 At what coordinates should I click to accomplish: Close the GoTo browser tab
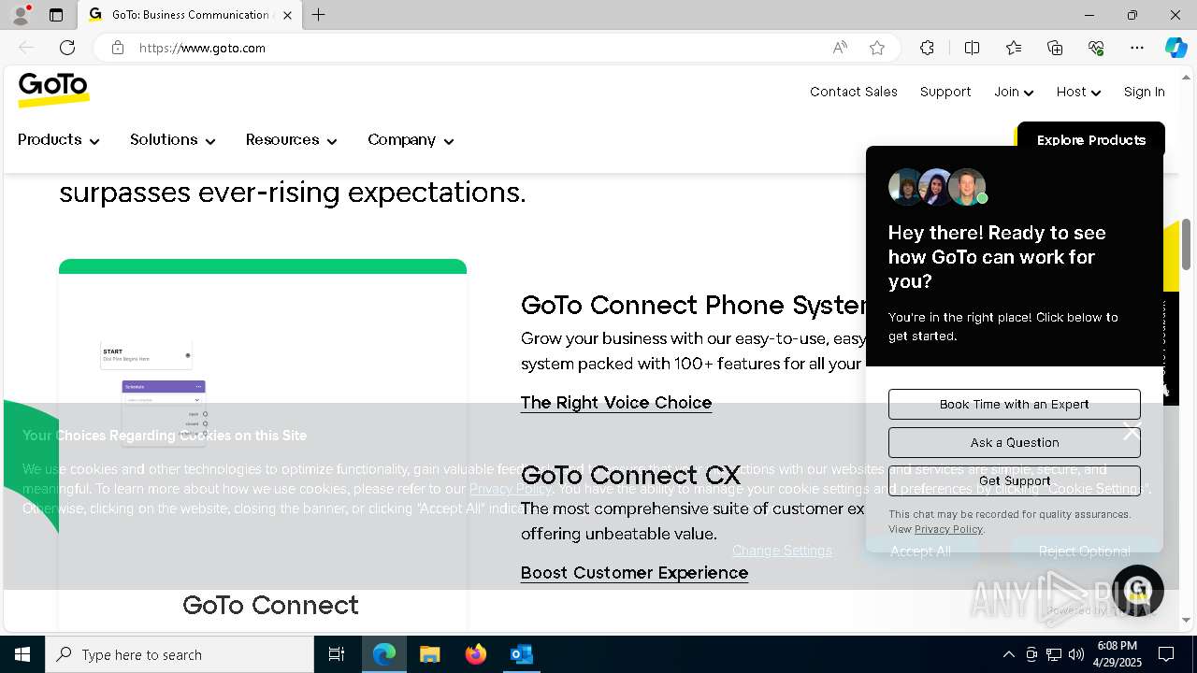(x=287, y=15)
